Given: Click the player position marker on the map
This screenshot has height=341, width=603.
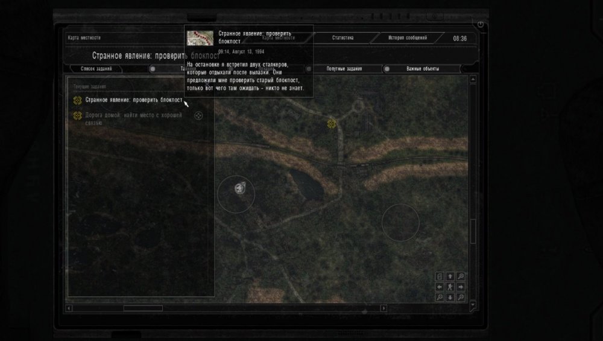Looking at the screenshot, I should point(240,188).
